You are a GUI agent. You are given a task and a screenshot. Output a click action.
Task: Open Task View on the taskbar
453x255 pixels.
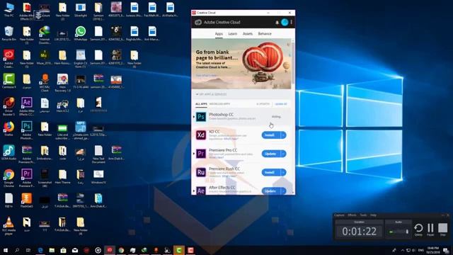tap(28, 250)
